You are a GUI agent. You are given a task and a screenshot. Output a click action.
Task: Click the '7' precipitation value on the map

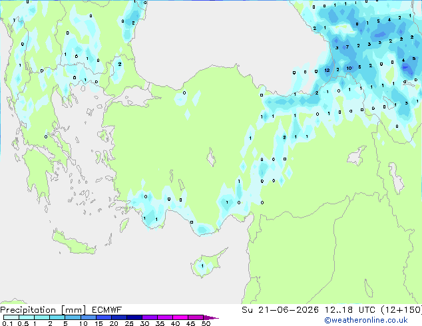(x=347, y=47)
